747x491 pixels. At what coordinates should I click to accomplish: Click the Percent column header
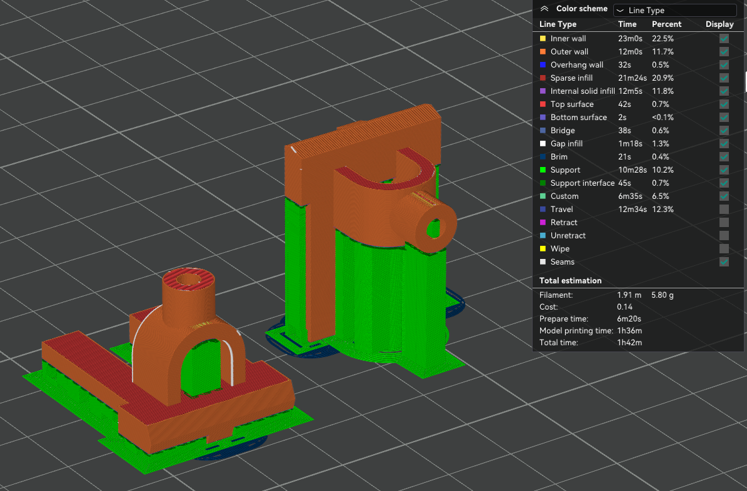point(666,24)
